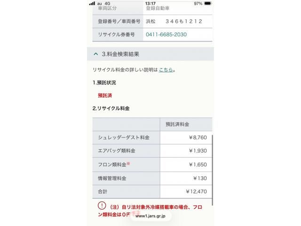Tap the 預託済 status text
Viewport: 301px width, 226px height.
pos(105,95)
